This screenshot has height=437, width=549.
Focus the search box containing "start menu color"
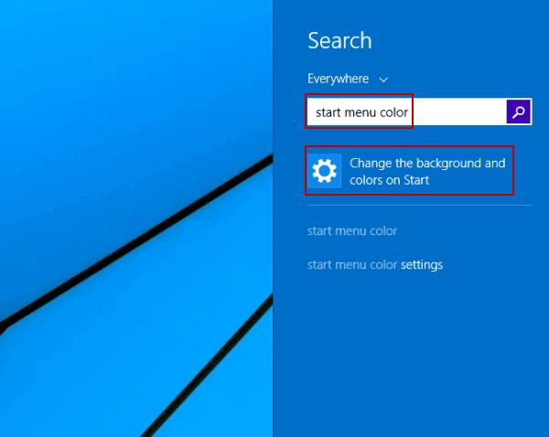[x=407, y=112]
